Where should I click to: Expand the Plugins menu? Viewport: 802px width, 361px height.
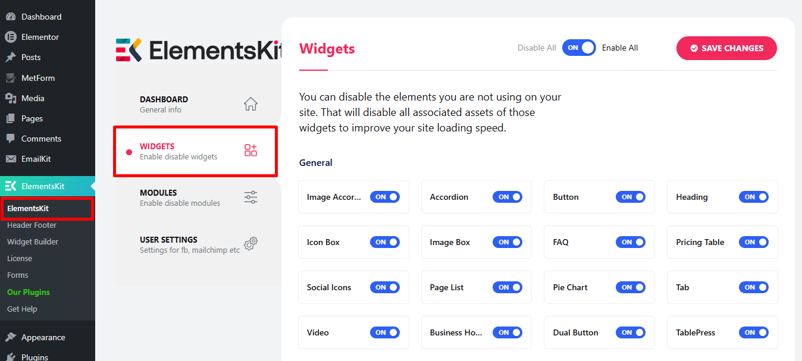click(x=36, y=356)
